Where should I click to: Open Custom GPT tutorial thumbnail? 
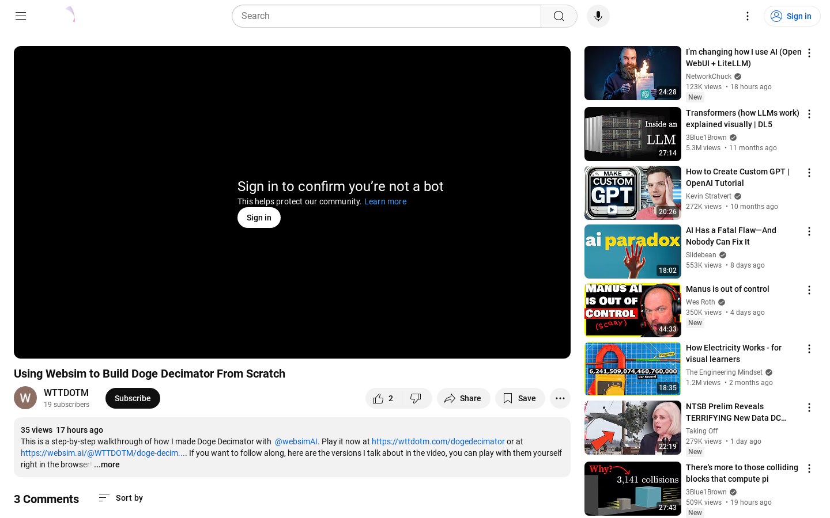633,193
